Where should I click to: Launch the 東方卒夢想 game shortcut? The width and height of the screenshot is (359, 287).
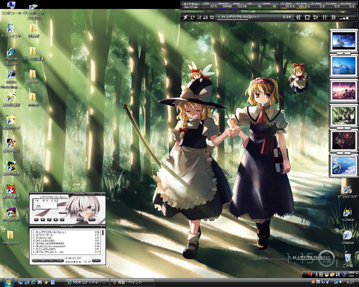coord(11,192)
